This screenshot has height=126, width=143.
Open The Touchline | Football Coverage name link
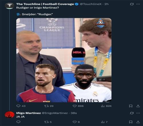pyautogui.click(x=45, y=4)
